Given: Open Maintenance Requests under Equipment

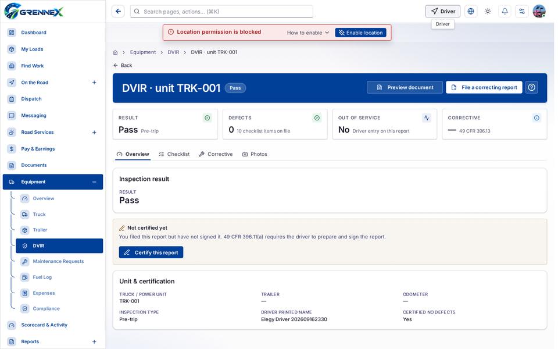Looking at the screenshot, I should point(59,261).
